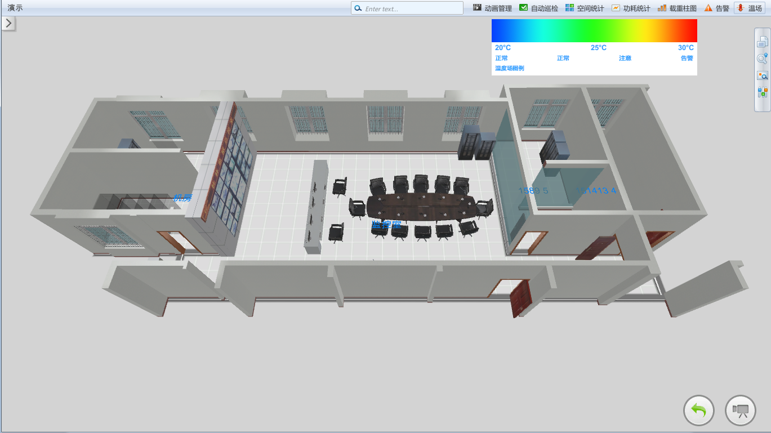This screenshot has width=771, height=433.
Task: Expand the left side panel arrow
Action: click(x=8, y=23)
